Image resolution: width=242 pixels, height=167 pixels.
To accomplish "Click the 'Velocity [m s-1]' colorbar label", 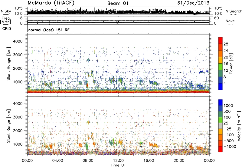I will click(239, 126).
